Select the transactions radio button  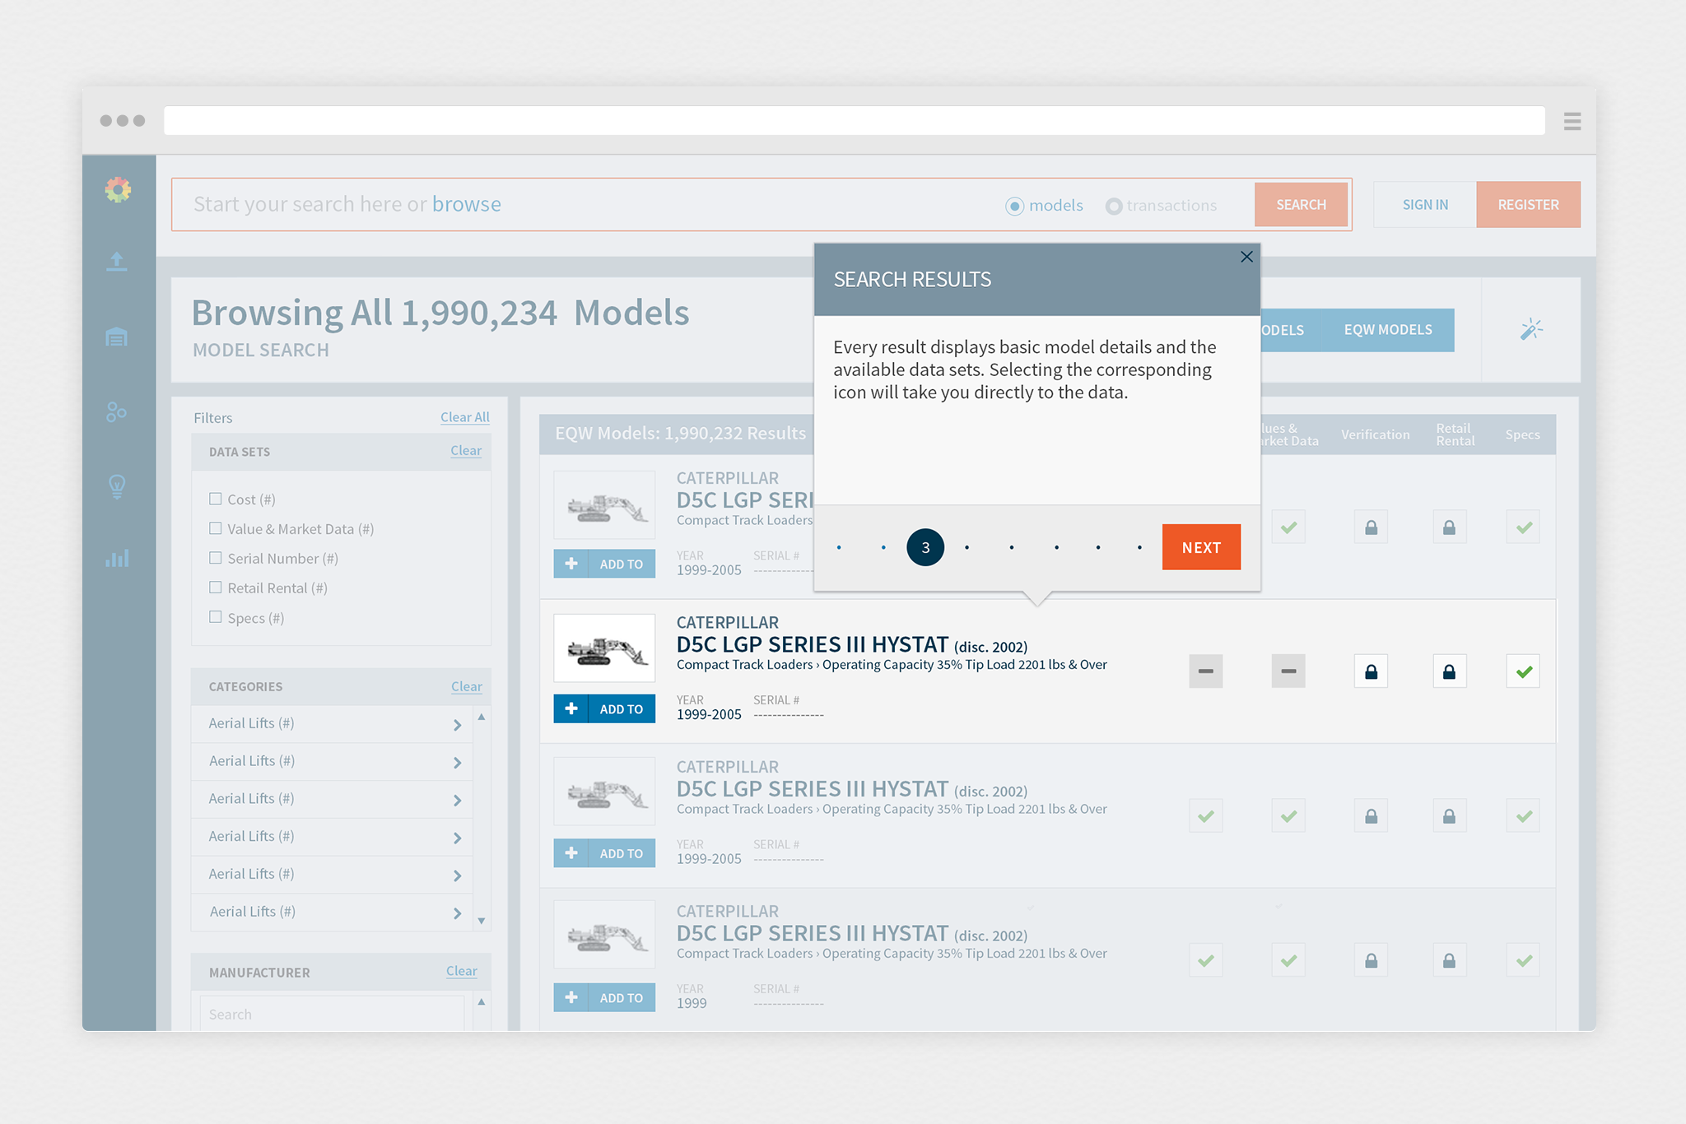tap(1113, 206)
